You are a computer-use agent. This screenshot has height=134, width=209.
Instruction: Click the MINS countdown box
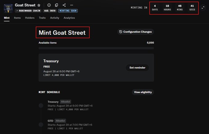coord(180,8)
